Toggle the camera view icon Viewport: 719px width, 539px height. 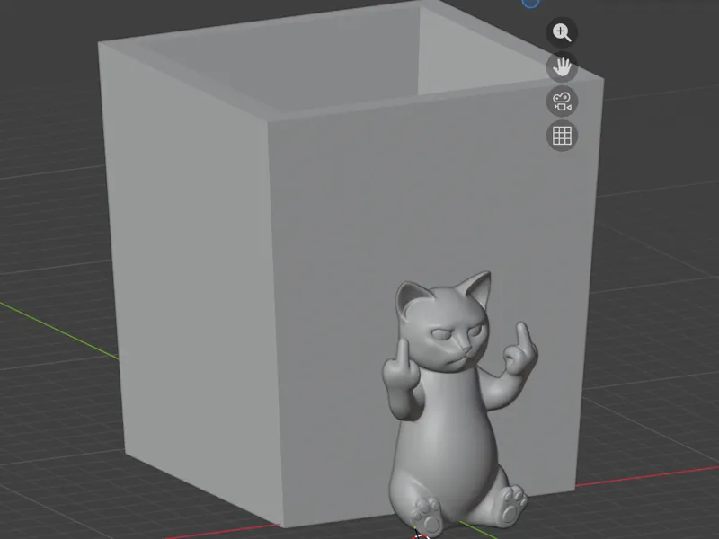tap(562, 102)
